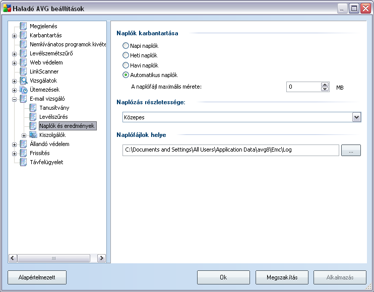Collapse the E-mail vizsgáló tree node
The height and width of the screenshot is (292, 374).
(x=14, y=99)
